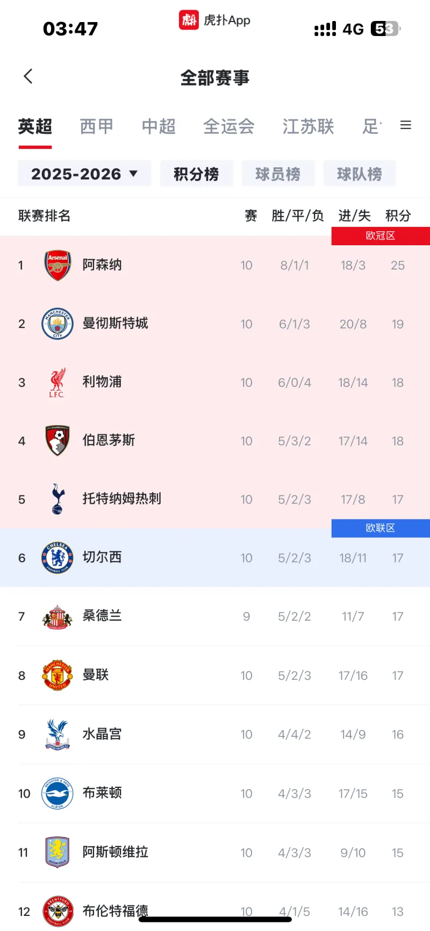Switch to the 西甲 league tab
430x931 pixels.
click(97, 126)
